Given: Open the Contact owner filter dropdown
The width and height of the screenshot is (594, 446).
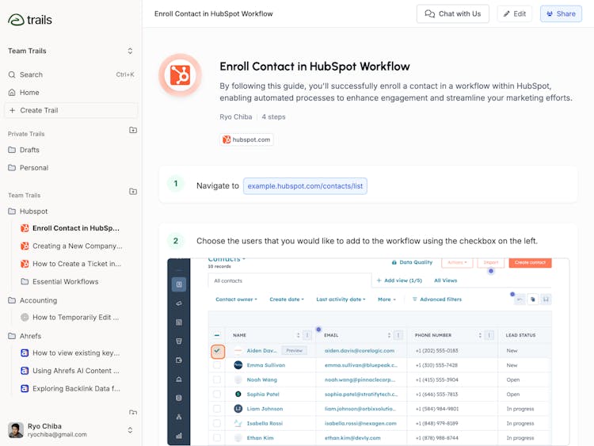Looking at the screenshot, I should pos(236,299).
